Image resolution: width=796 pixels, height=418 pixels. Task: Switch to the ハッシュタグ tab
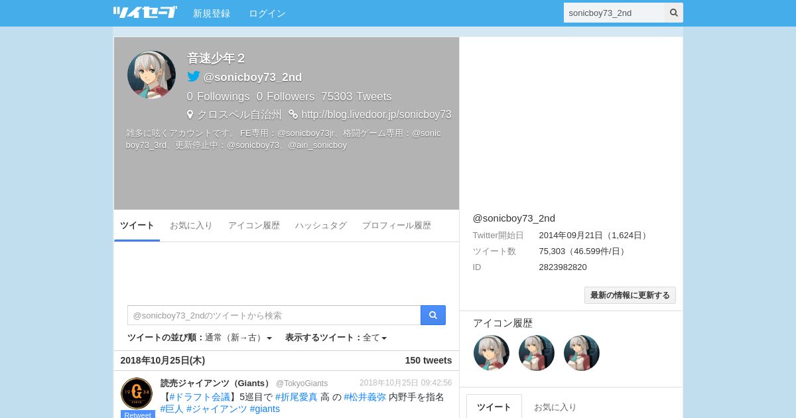click(x=321, y=226)
